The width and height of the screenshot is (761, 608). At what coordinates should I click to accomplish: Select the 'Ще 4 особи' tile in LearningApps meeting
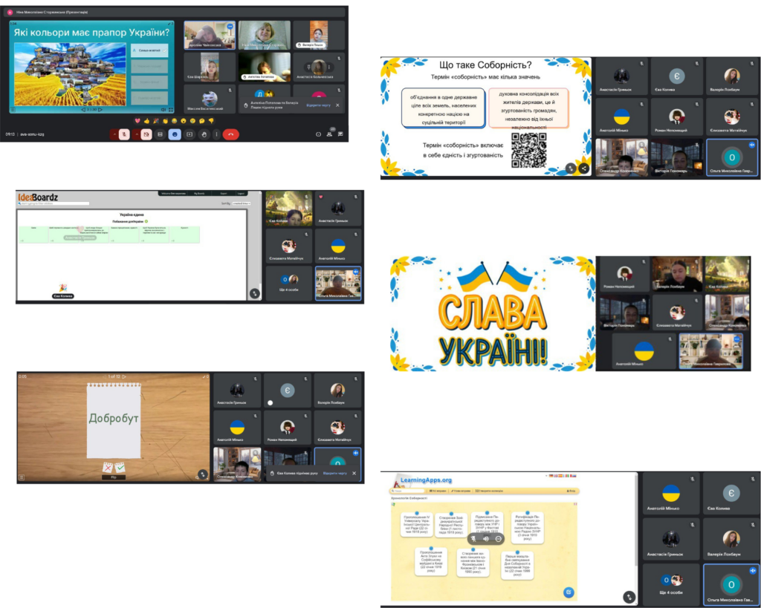(x=671, y=584)
